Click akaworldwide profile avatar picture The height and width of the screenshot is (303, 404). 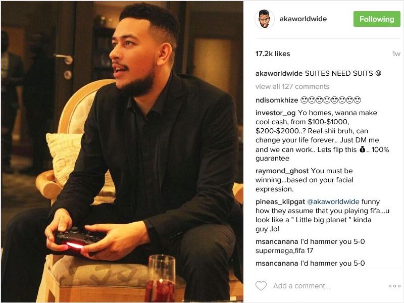point(264,19)
